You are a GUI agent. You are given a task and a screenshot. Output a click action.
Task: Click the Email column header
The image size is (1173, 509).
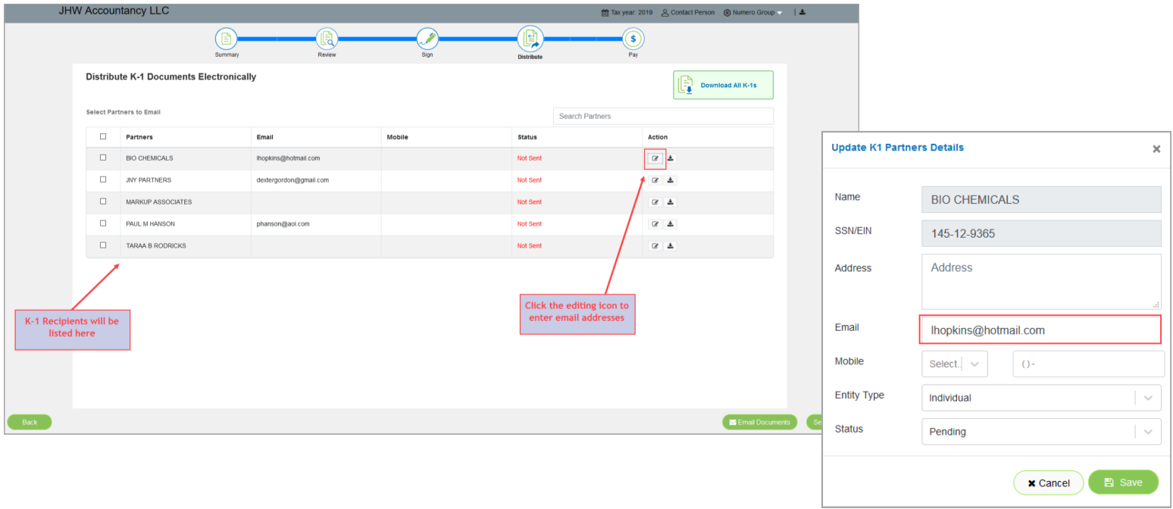coord(264,137)
